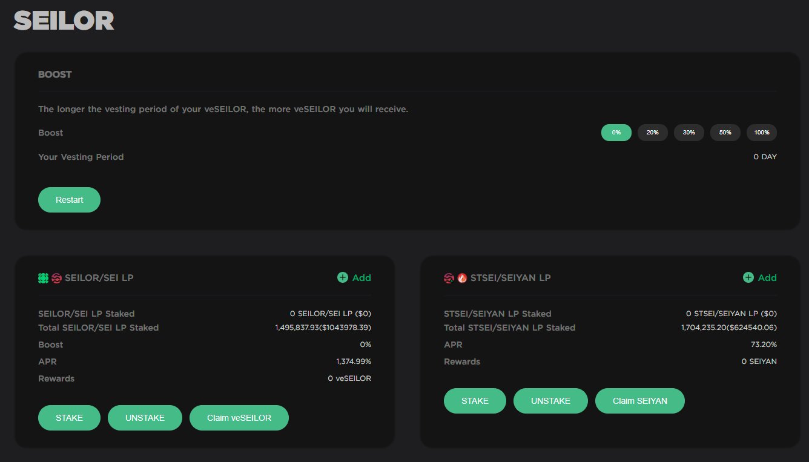
Task: Click the STSEI token icon on the right card
Action: 448,278
